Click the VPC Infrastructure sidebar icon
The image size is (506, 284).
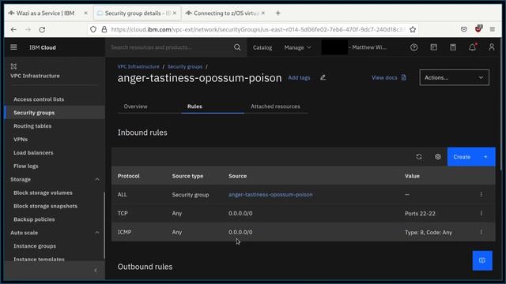13,66
